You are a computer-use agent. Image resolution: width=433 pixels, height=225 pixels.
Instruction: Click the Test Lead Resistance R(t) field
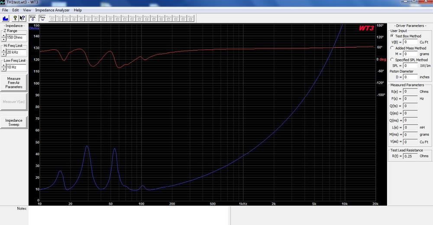[410, 156]
